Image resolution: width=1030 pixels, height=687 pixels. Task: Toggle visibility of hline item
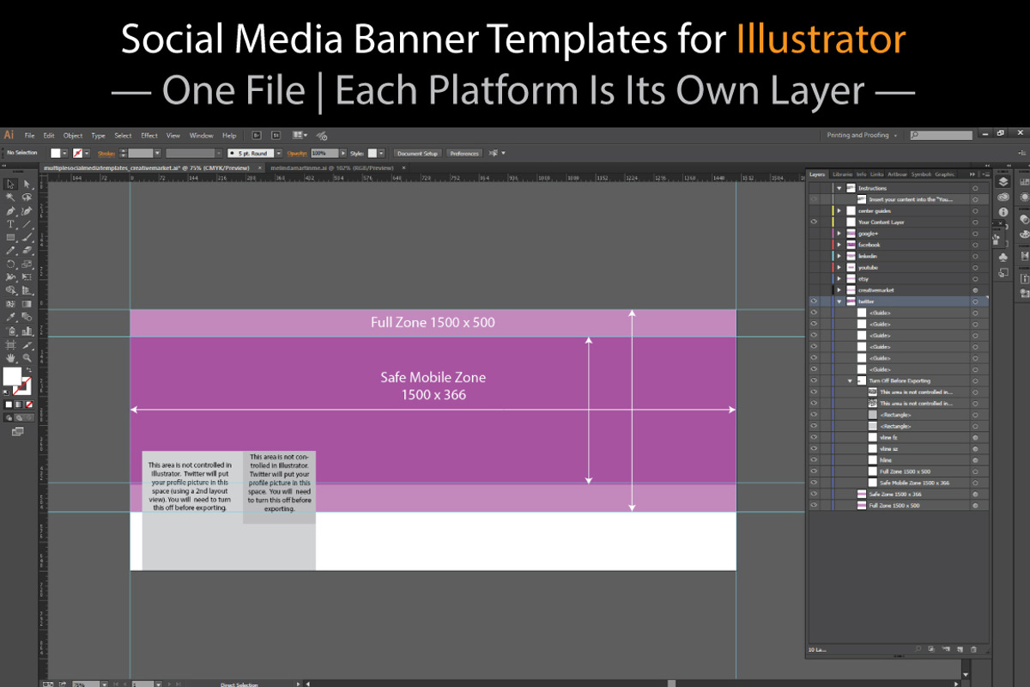pyautogui.click(x=814, y=459)
